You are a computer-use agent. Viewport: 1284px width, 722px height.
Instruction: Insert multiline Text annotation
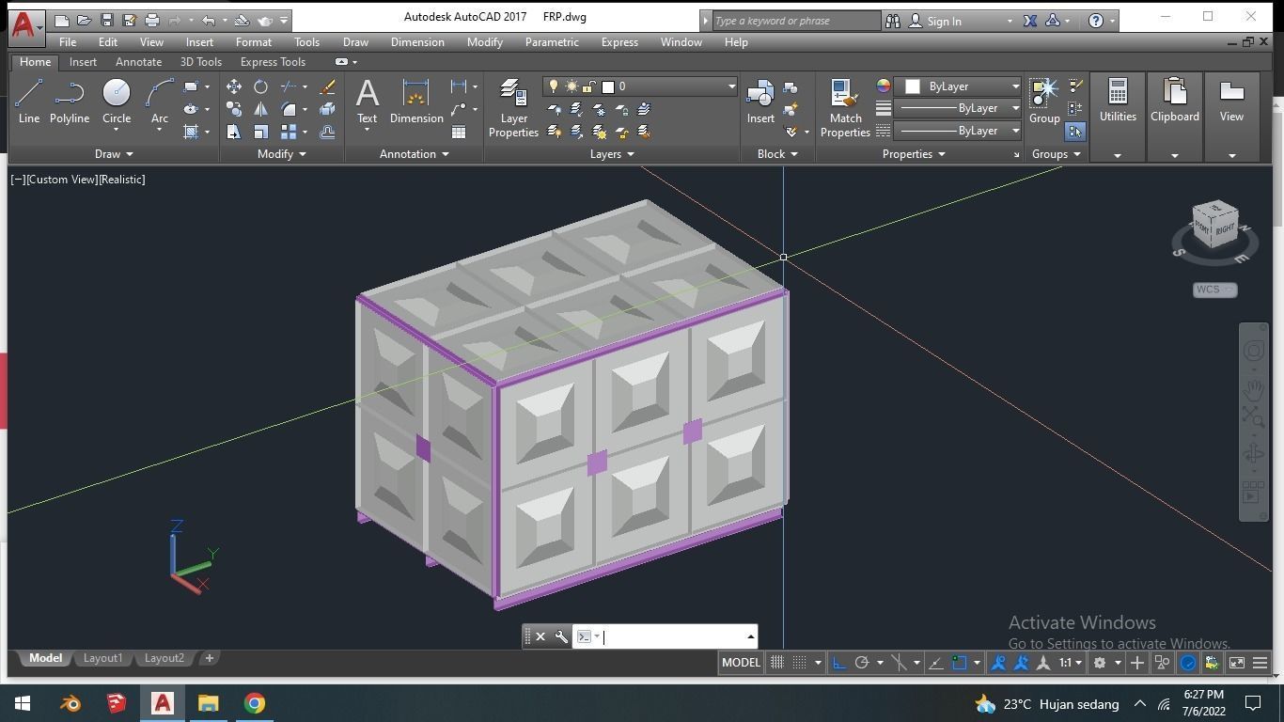click(367, 101)
